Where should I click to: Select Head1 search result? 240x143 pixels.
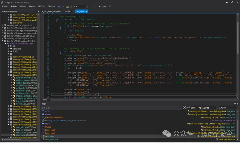[48, 114]
